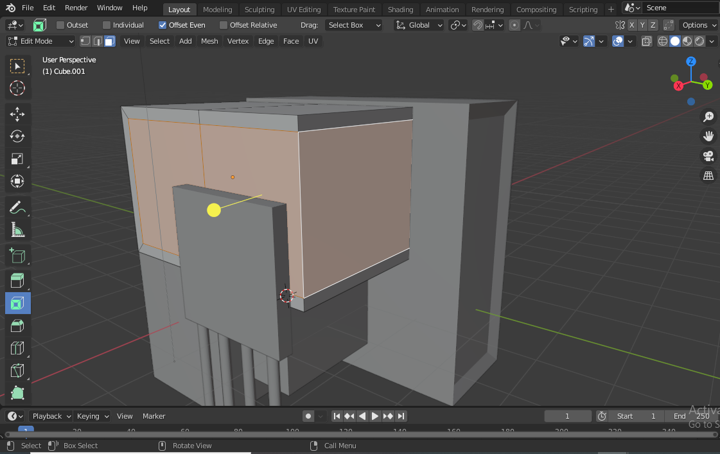
Task: Open the Edit Mode dropdown
Action: point(40,41)
